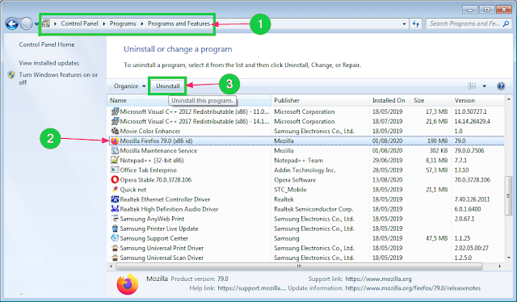
Task: Click the Forward navigation arrow button
Action: [26, 23]
